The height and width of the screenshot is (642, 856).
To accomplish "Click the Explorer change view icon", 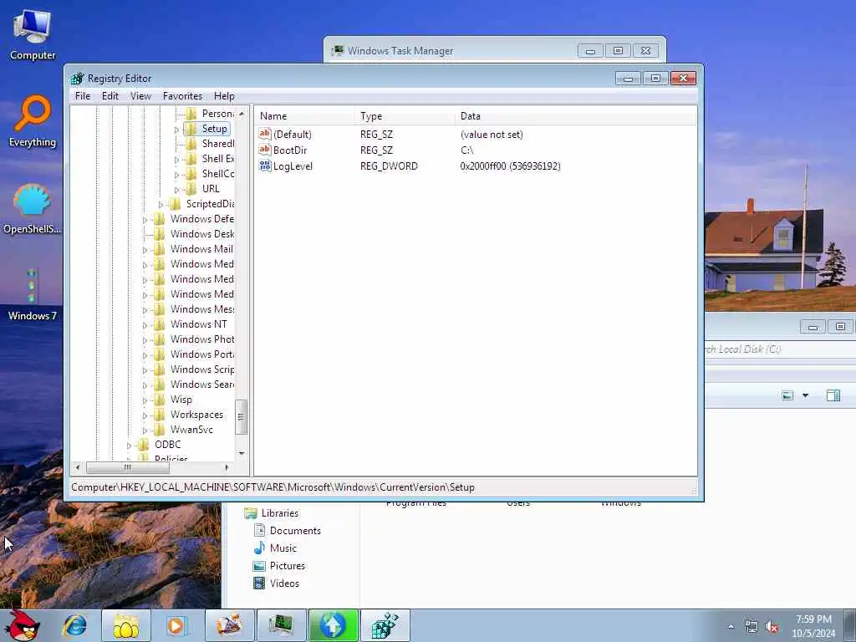I will 787,395.
